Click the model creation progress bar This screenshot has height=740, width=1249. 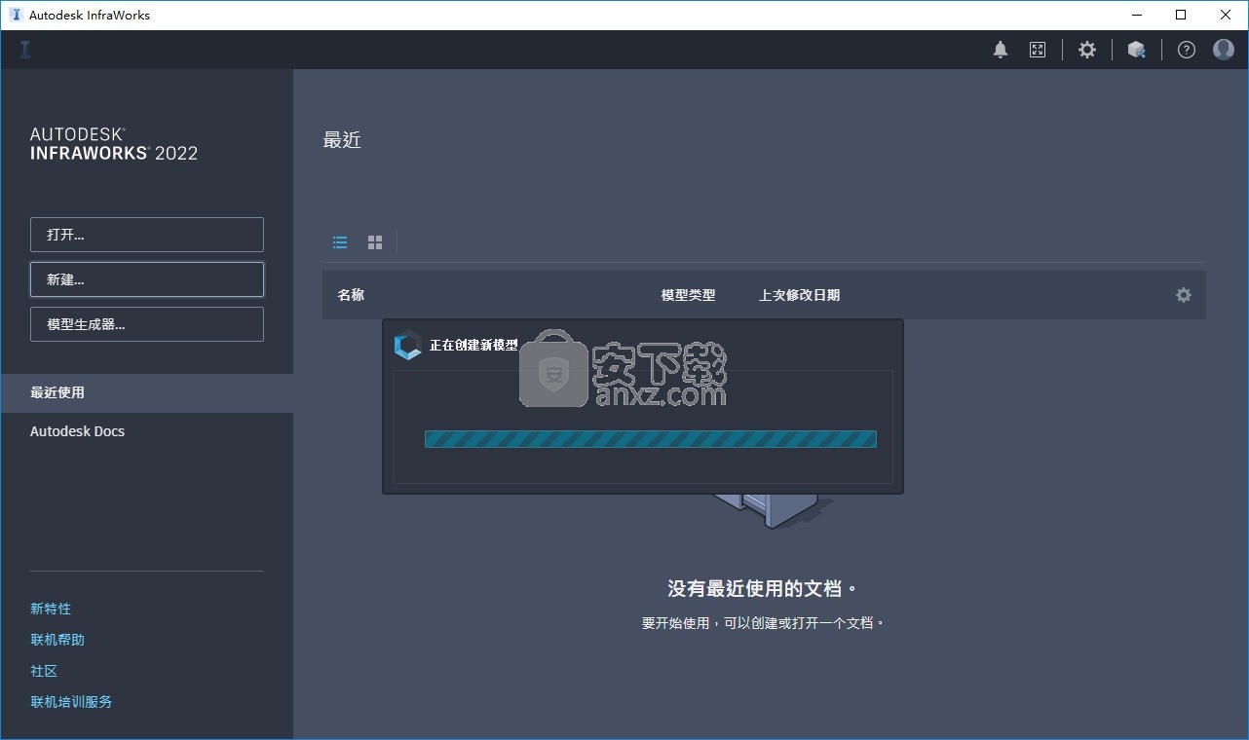coord(651,439)
